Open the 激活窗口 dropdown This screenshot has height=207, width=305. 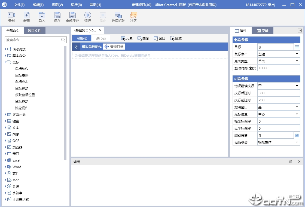click(x=279, y=107)
